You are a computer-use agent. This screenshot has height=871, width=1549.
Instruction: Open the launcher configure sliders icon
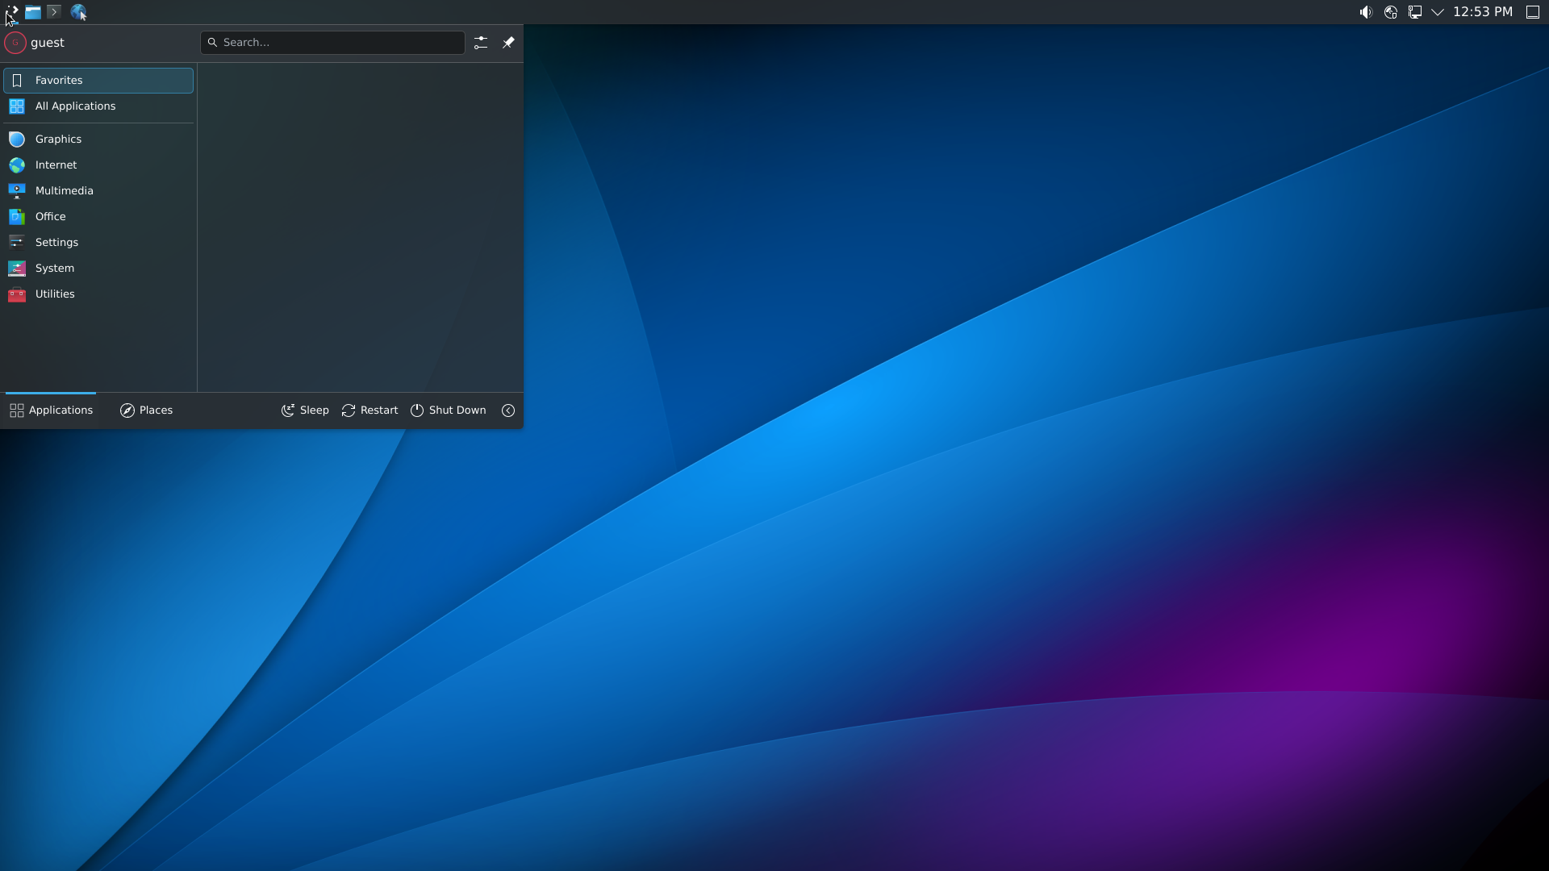[481, 43]
